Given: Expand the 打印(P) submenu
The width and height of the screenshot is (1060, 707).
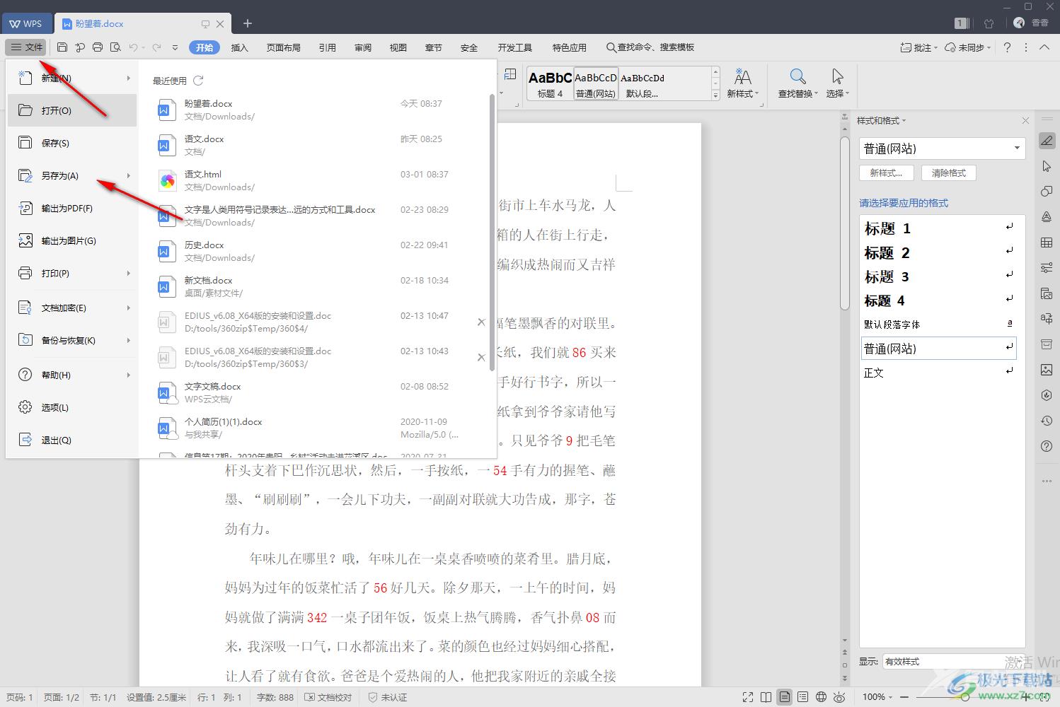Looking at the screenshot, I should [x=128, y=273].
